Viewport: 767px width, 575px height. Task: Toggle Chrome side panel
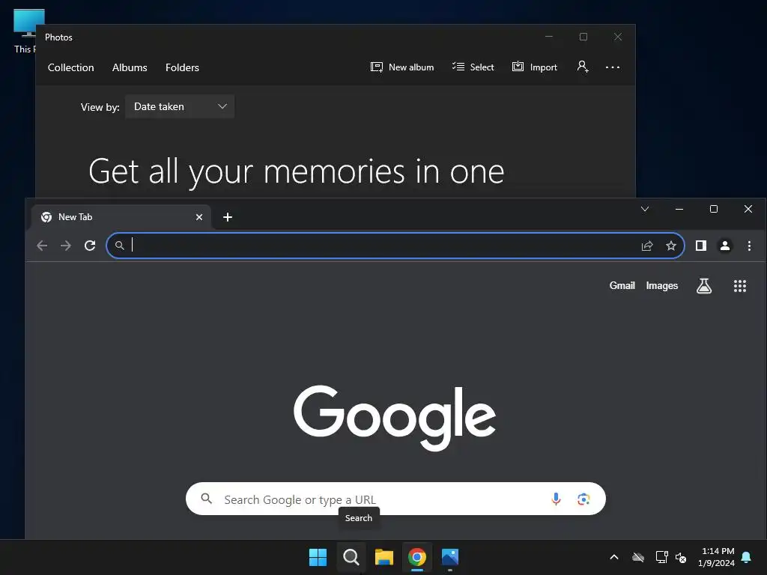click(701, 246)
